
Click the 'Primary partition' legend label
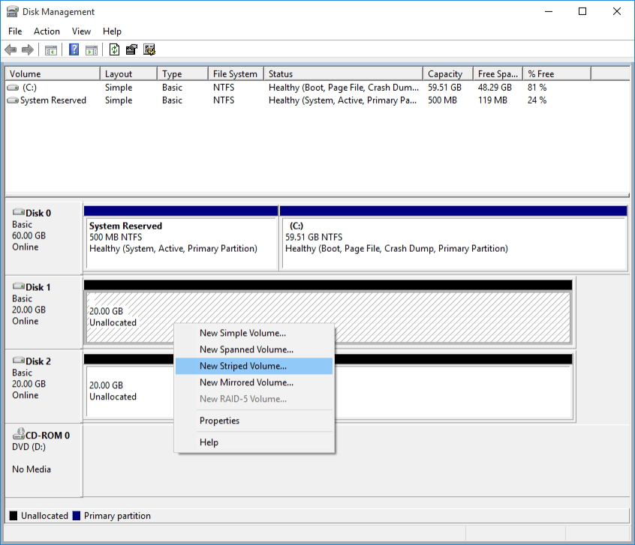[117, 516]
